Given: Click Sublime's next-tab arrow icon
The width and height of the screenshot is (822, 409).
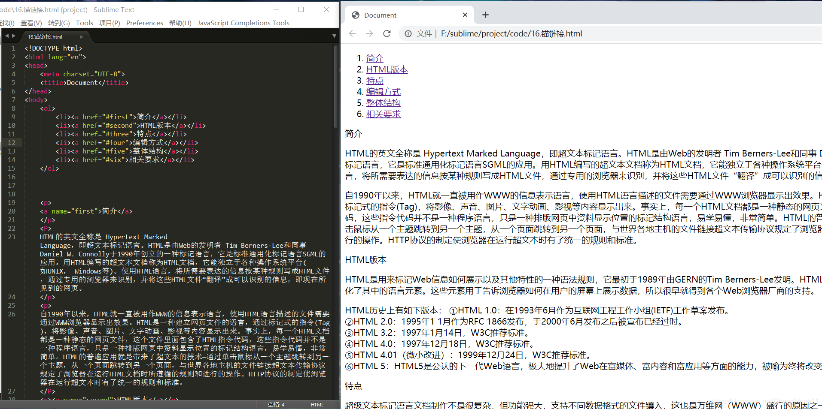Looking at the screenshot, I should (14, 36).
